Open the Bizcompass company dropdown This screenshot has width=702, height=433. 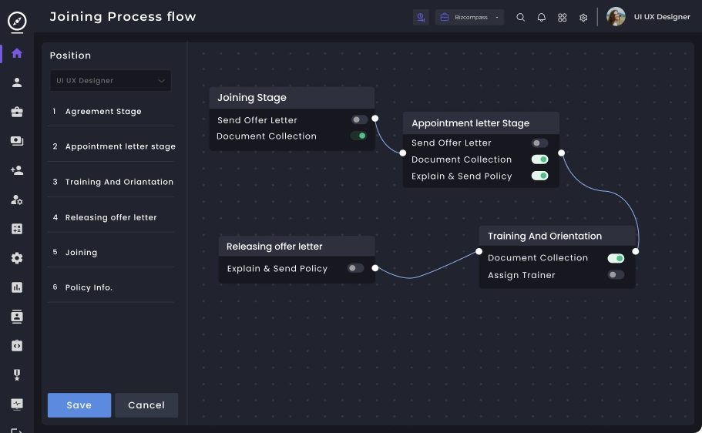tap(469, 17)
